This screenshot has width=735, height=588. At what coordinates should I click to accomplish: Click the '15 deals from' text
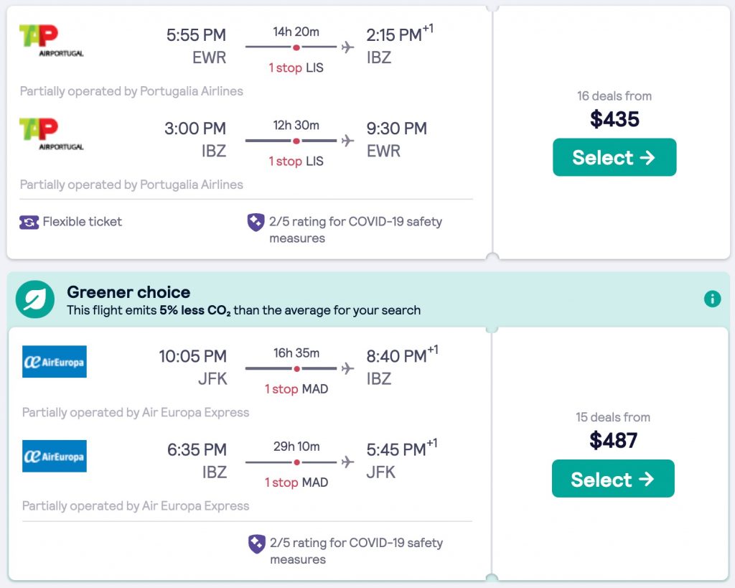tap(612, 417)
